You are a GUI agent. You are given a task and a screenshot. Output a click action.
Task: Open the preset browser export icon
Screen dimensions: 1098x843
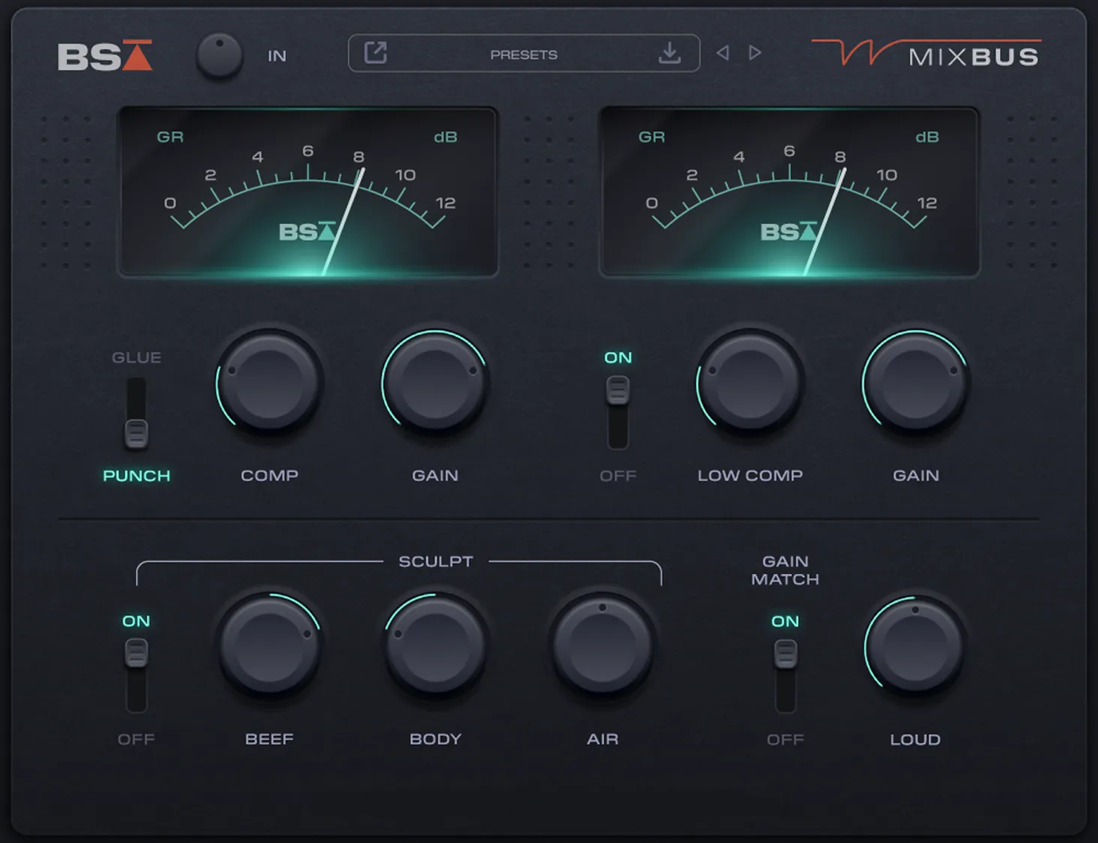(x=375, y=53)
